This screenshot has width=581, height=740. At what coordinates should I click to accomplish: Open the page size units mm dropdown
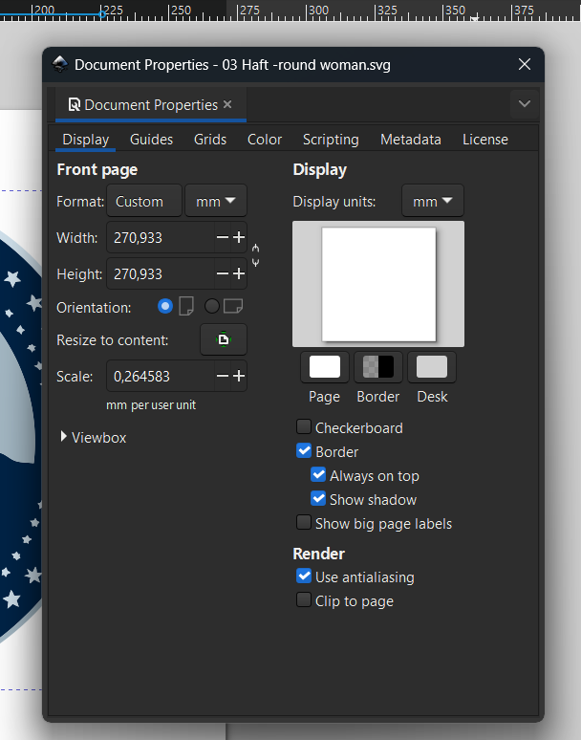pyautogui.click(x=216, y=201)
